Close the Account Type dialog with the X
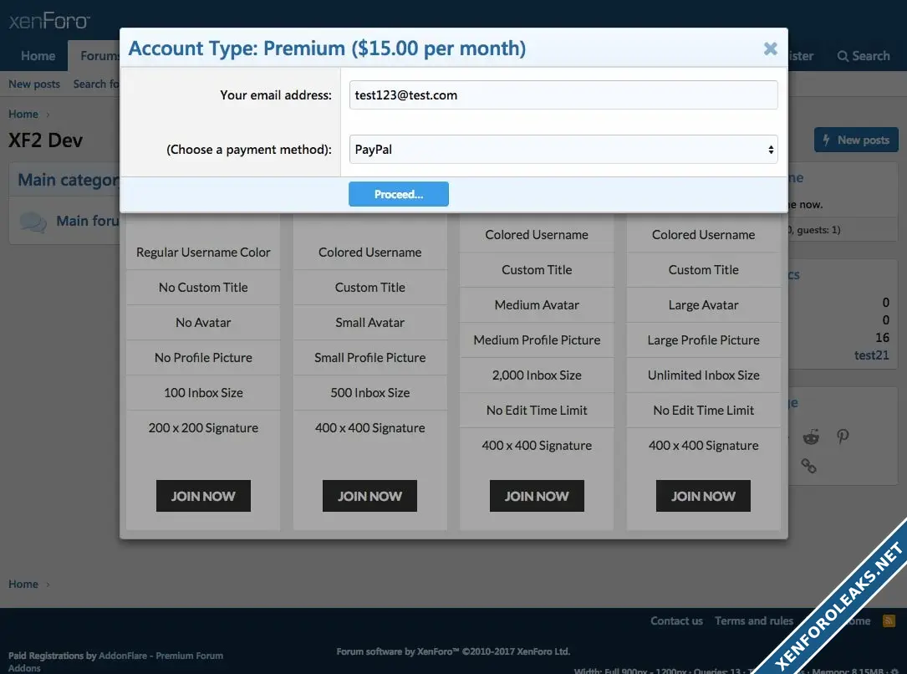The height and width of the screenshot is (674, 907). pyautogui.click(x=770, y=49)
